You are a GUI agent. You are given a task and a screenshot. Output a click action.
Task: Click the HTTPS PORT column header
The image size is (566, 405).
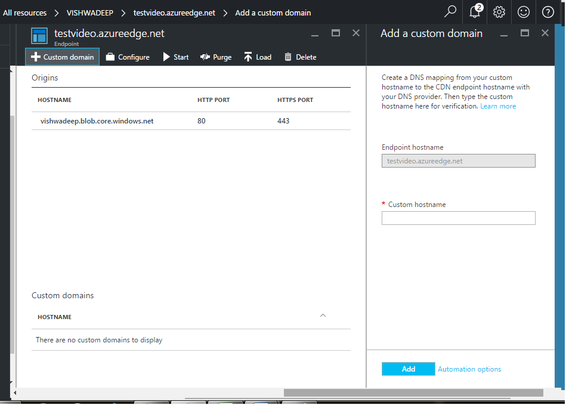point(295,100)
